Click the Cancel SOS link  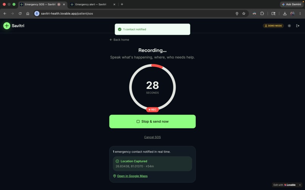click(x=152, y=137)
